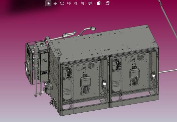Screen dimensions: 177x122
Task: Open the view orientation cube dropdown arrow
Action: click(112, 3)
